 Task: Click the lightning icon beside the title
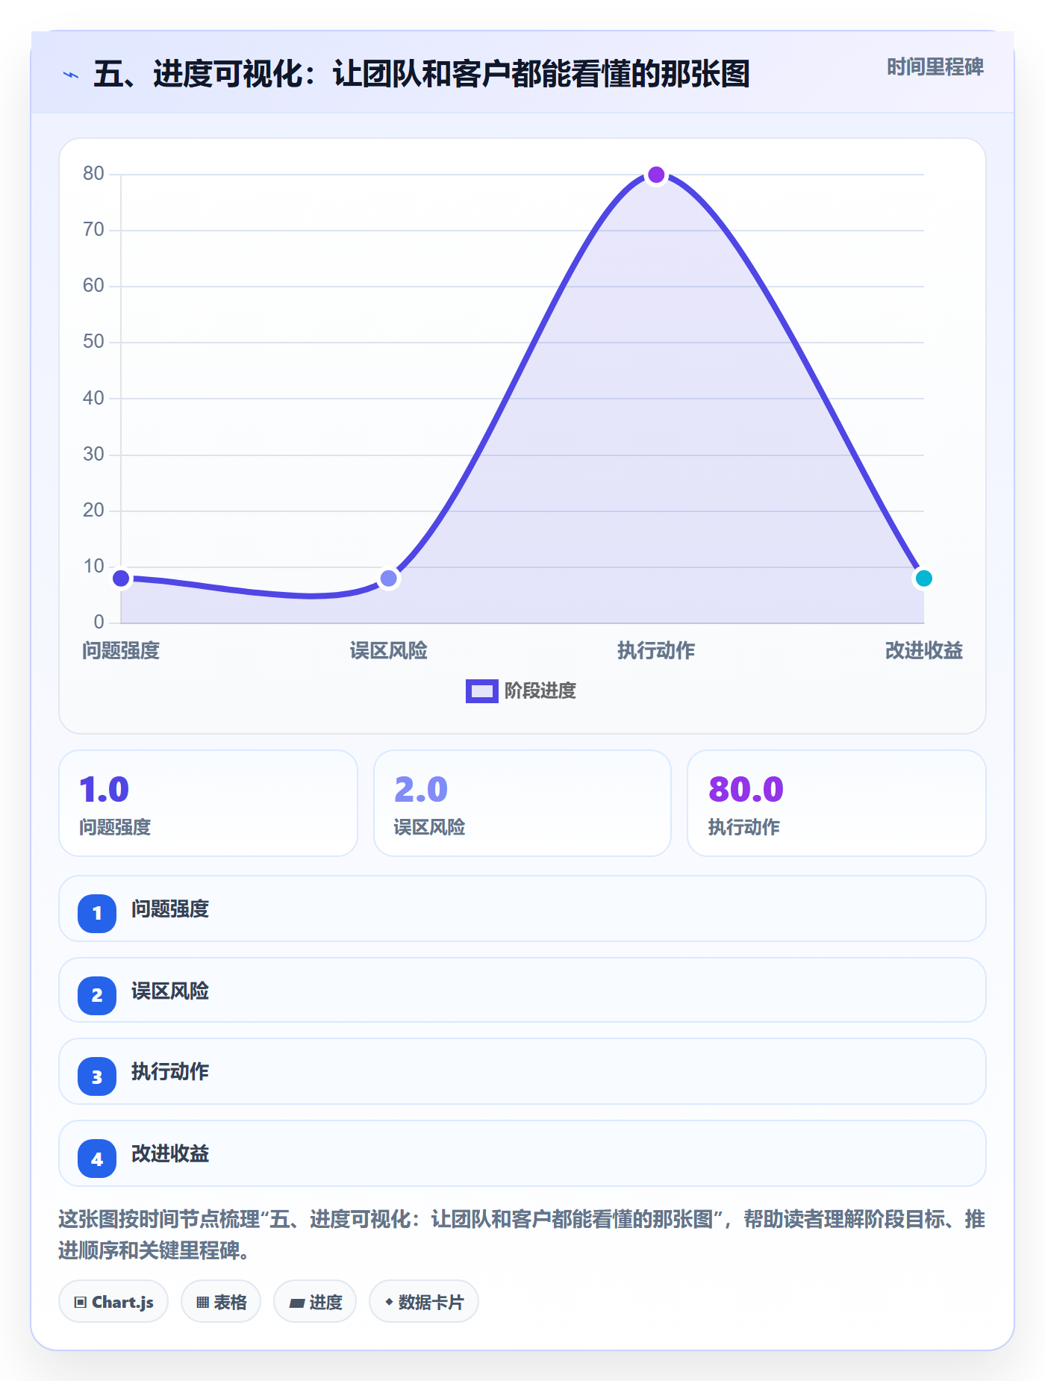tap(71, 75)
